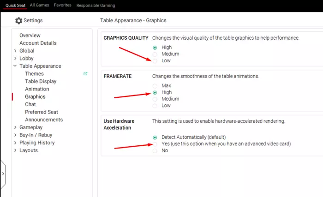Open Responsible Gaming tab
323x197 pixels.
[x=96, y=6]
